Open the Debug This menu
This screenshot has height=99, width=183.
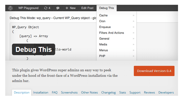pyautogui.click(x=106, y=8)
